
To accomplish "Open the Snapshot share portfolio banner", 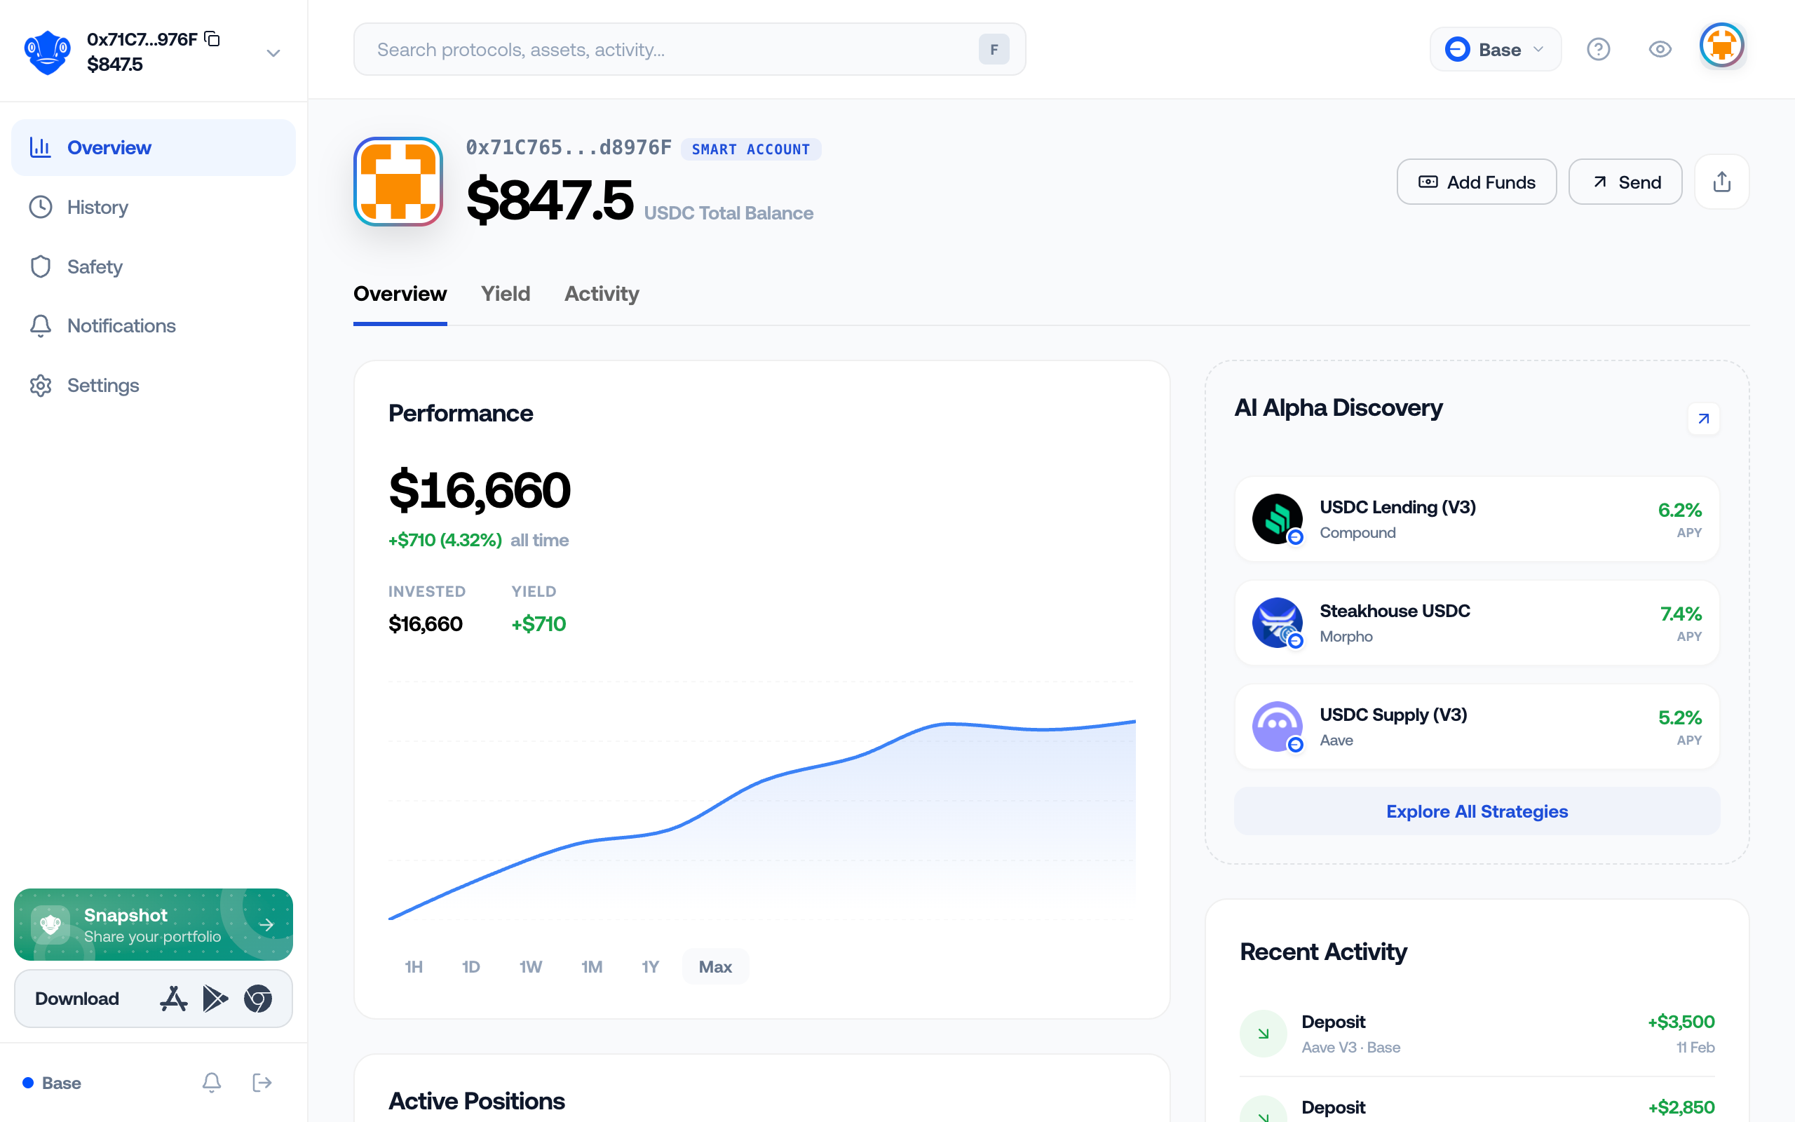I will (x=154, y=924).
